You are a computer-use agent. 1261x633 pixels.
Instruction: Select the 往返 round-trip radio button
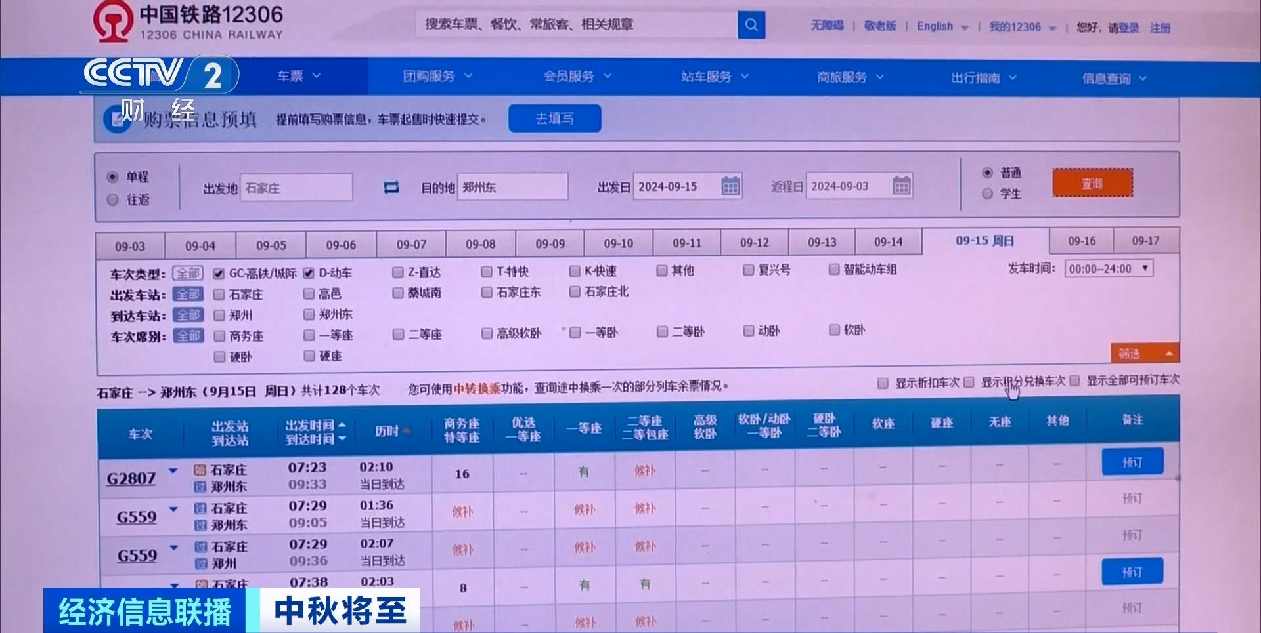113,199
